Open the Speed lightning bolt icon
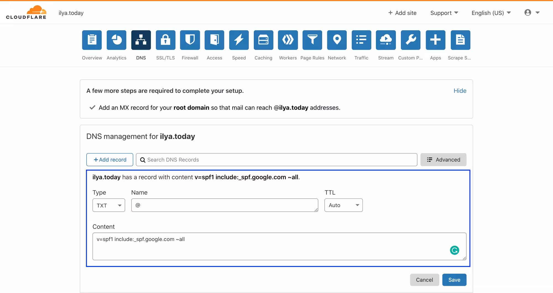 point(239,40)
